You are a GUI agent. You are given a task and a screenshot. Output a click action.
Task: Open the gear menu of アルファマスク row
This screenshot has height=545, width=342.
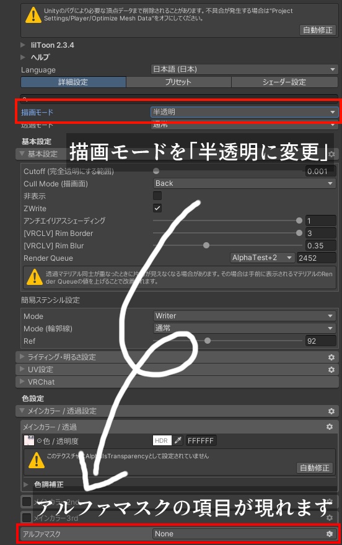click(330, 533)
